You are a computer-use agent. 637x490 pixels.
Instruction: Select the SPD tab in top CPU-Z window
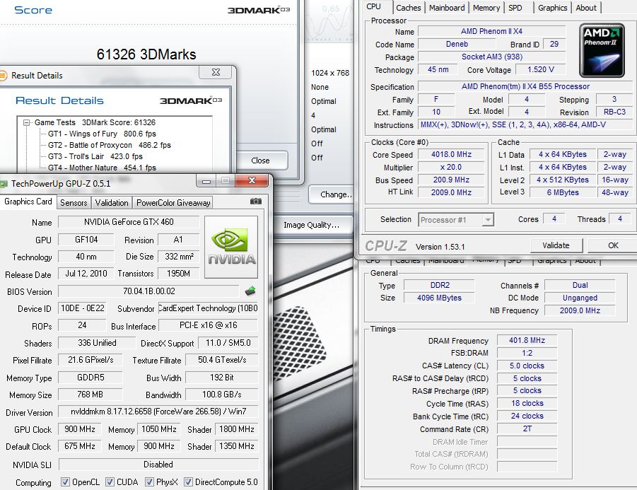515,8
